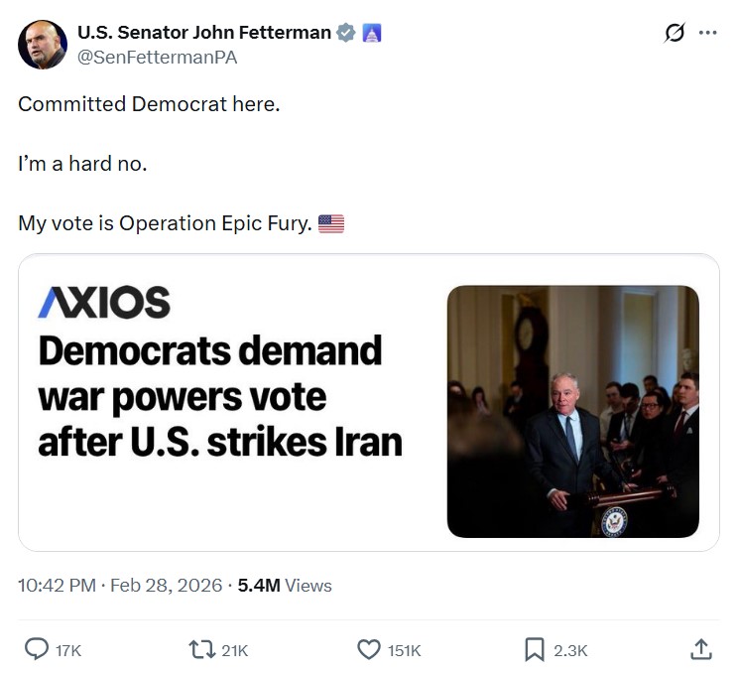Open the @SenFettermanPA handle link
737x675 pixels.
point(157,58)
